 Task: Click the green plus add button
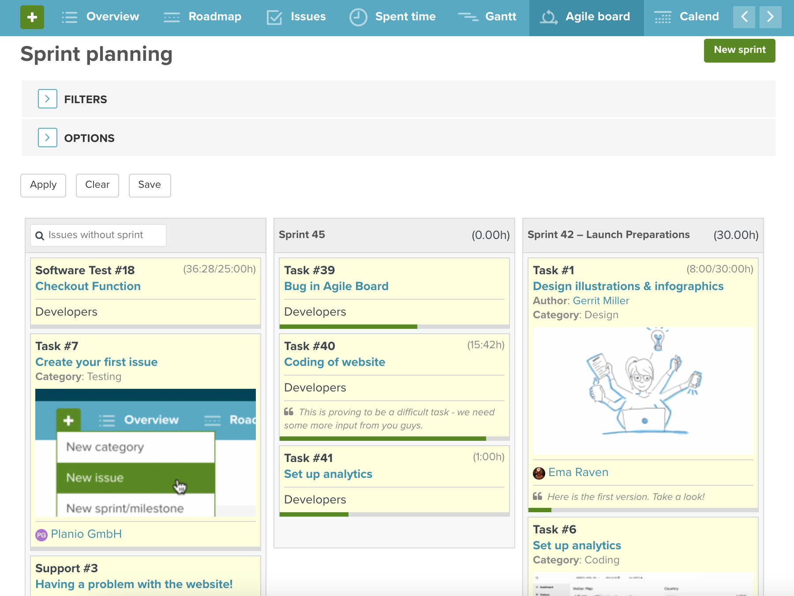pos(32,17)
